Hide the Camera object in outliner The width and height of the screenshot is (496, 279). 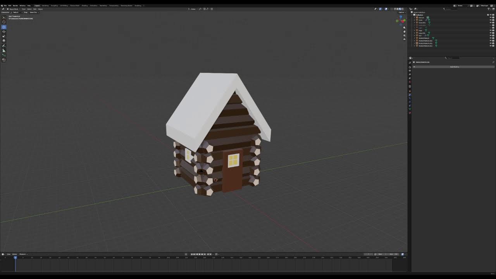coord(491,17)
